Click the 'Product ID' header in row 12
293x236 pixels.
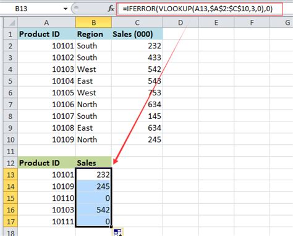coord(46,163)
